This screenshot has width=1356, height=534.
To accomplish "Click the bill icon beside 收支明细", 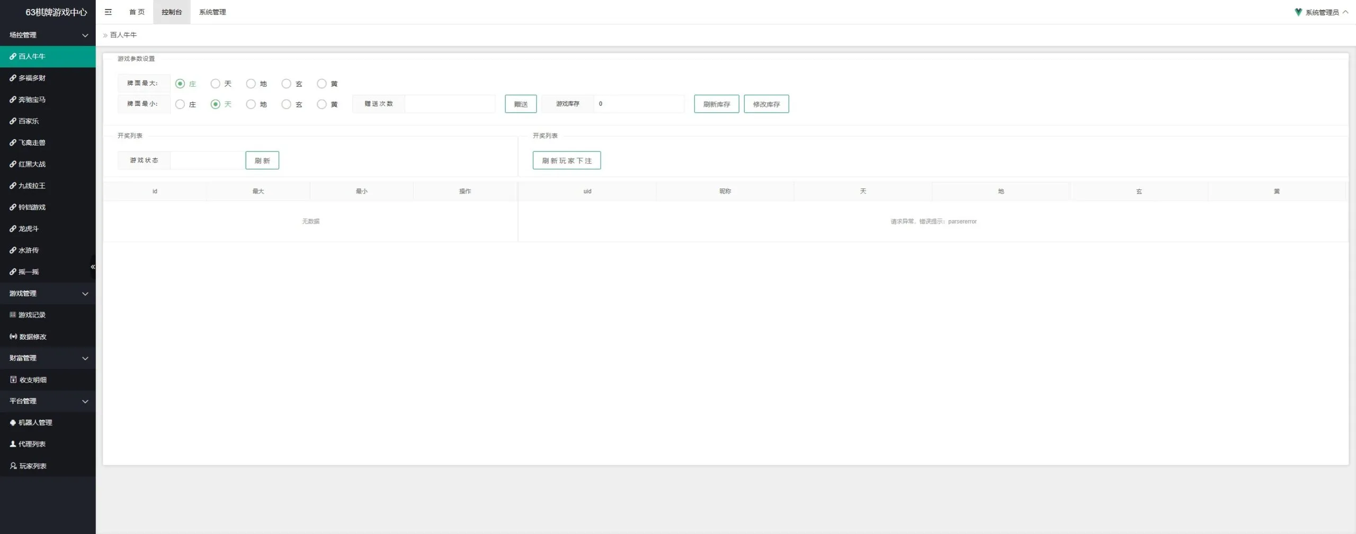I will (13, 379).
